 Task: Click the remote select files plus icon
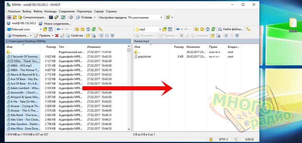(226, 36)
